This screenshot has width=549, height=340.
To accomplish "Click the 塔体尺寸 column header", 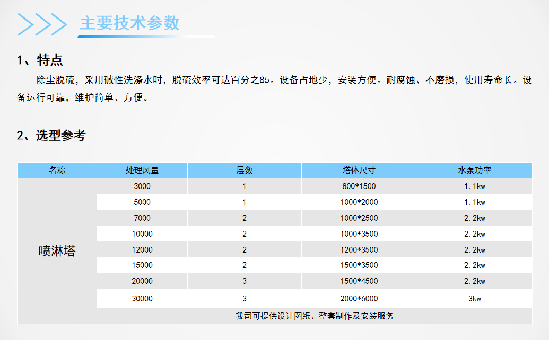I will pos(359,171).
